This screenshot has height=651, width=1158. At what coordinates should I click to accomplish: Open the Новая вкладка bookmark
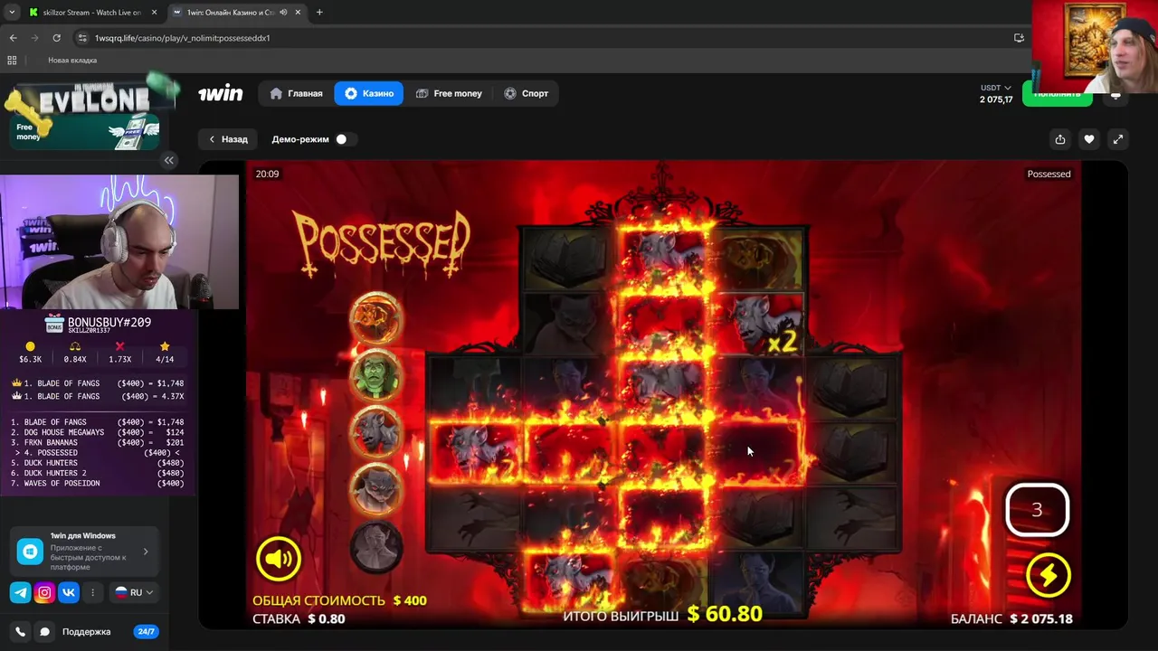(x=72, y=60)
